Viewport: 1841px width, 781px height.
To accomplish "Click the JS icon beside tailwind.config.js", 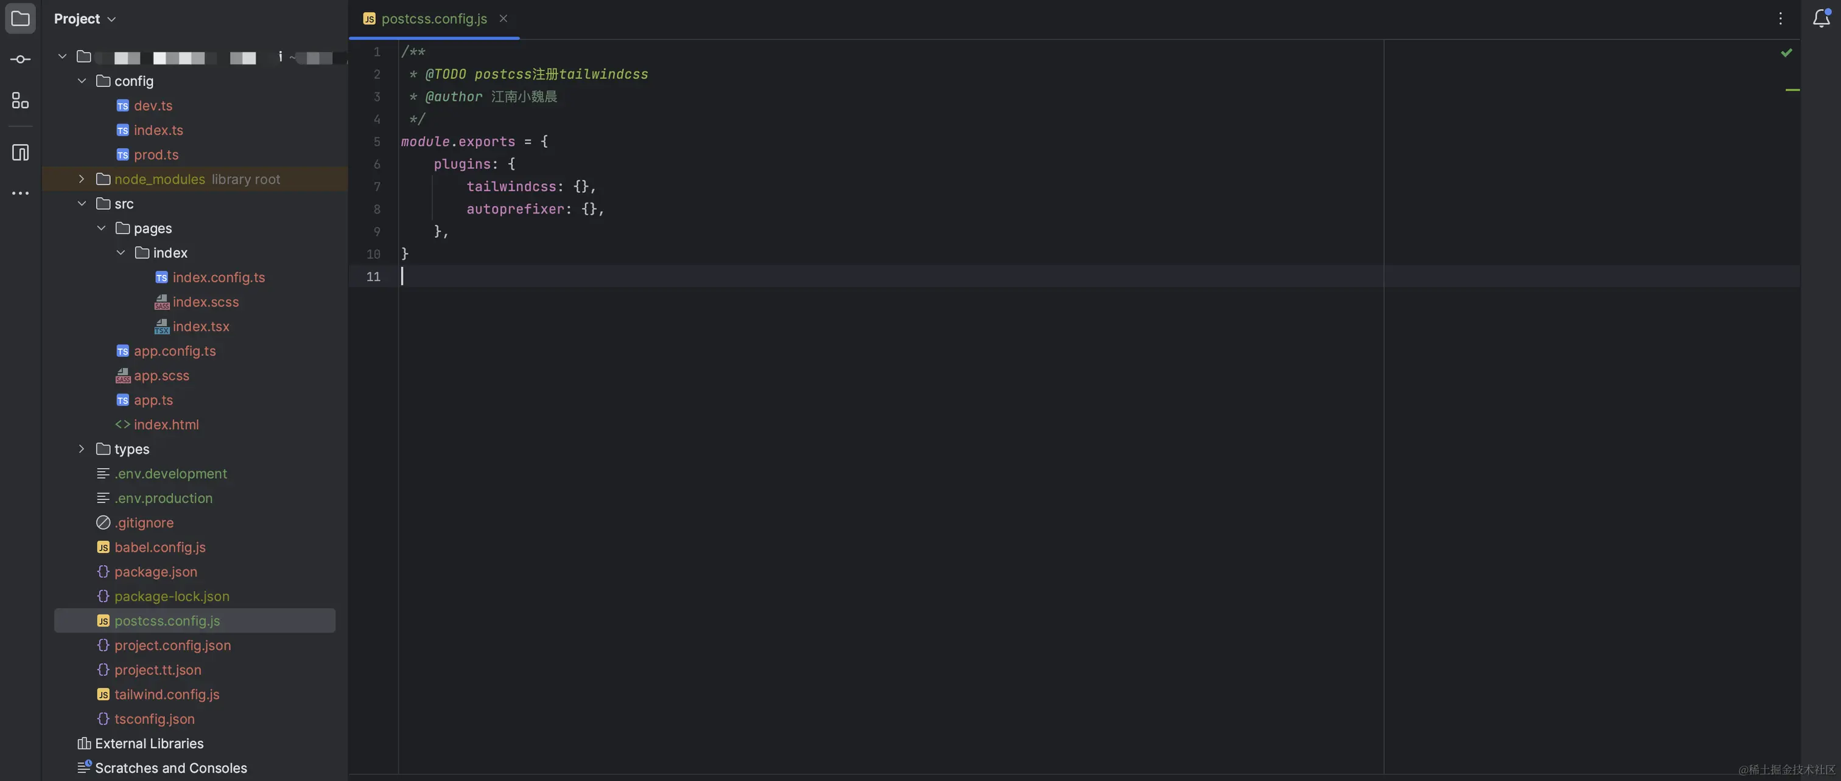I will pyautogui.click(x=102, y=694).
